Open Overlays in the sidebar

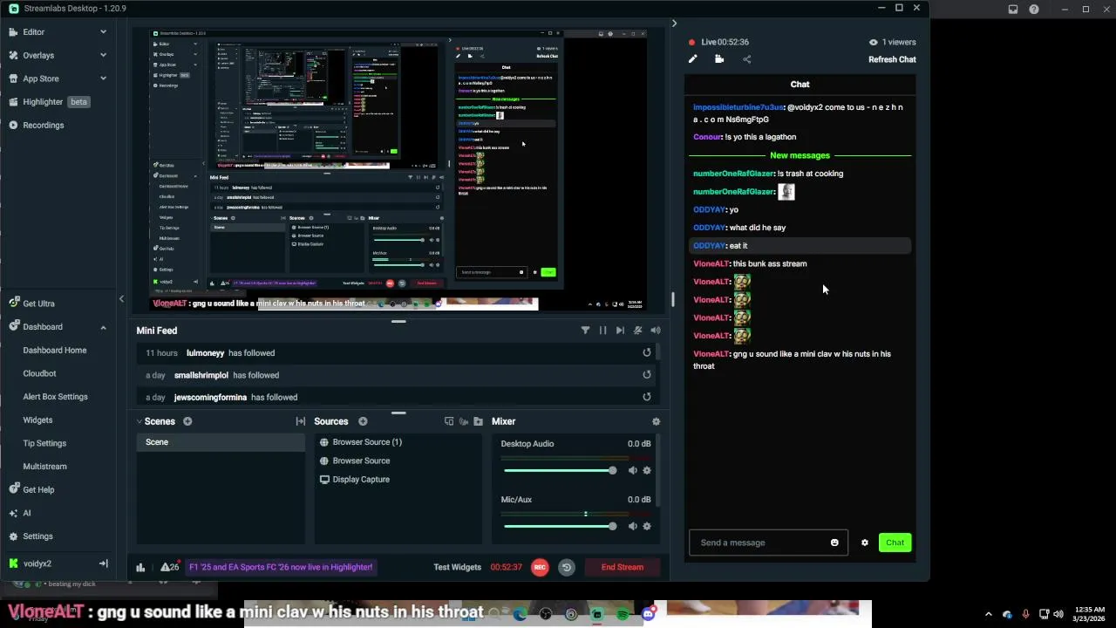pyautogui.click(x=38, y=55)
